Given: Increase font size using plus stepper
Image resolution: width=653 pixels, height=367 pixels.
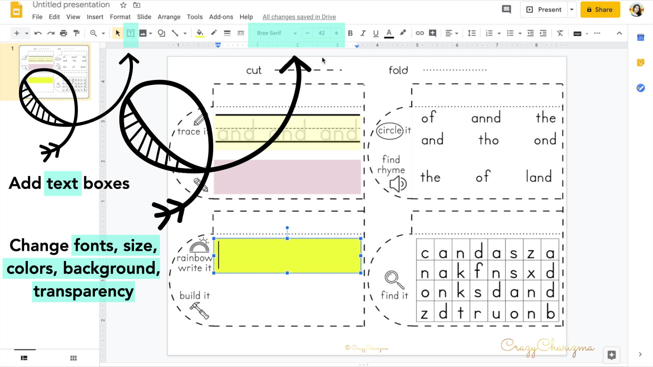Looking at the screenshot, I should pos(336,33).
